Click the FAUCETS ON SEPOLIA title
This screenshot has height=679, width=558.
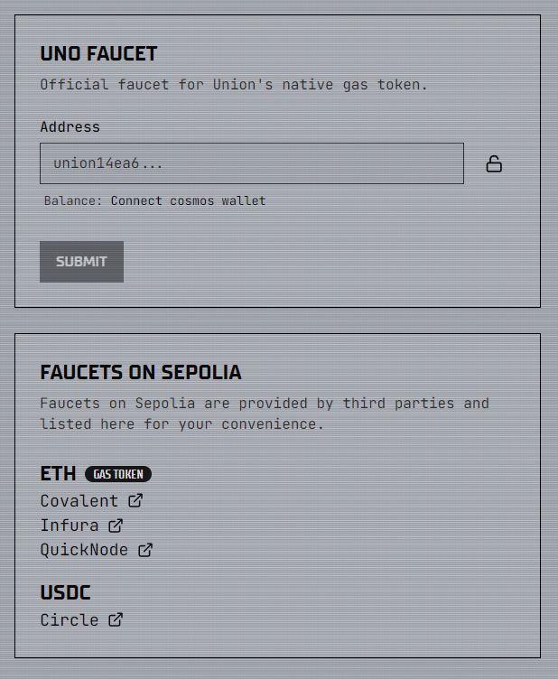pyautogui.click(x=141, y=372)
